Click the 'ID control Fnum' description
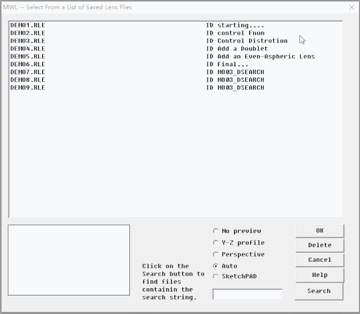The width and height of the screenshot is (360, 314). point(235,33)
